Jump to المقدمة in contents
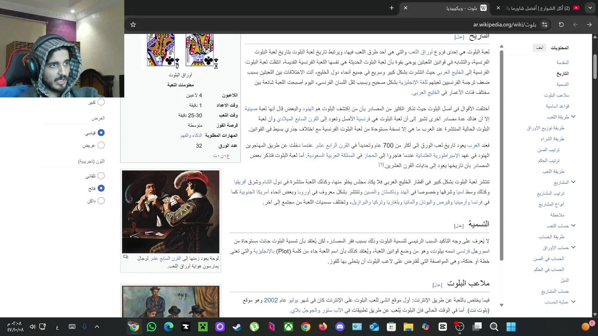 click(562, 62)
